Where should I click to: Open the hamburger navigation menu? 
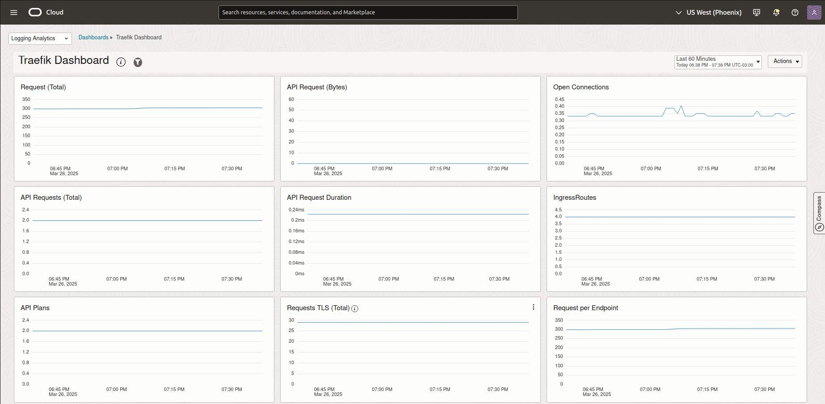tap(14, 13)
